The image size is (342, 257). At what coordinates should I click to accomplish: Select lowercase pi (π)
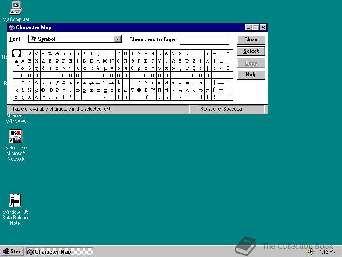[x=125, y=68]
